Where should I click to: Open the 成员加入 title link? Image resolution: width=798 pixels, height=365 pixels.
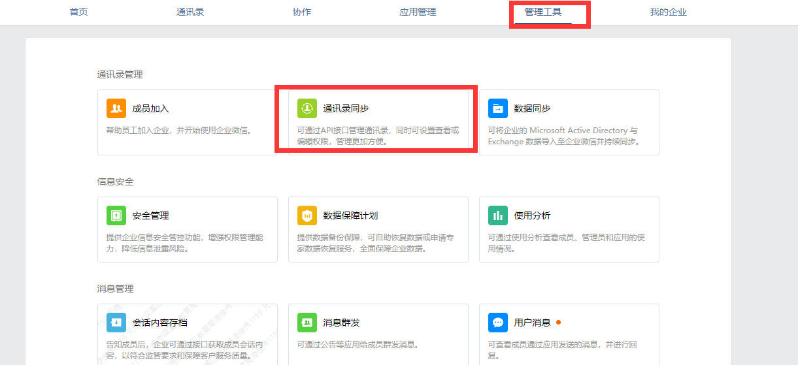150,108
